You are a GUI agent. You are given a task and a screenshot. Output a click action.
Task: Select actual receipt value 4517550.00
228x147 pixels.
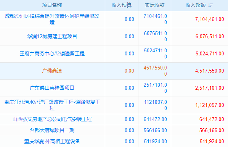click(155, 71)
